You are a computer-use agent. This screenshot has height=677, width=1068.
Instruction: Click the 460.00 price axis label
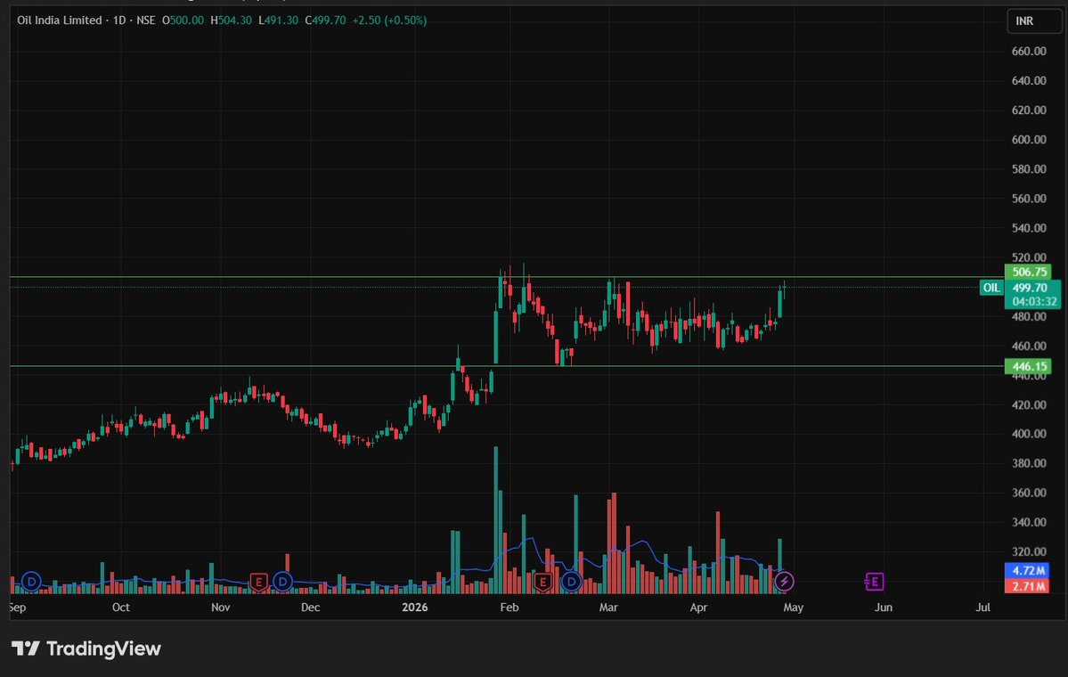tap(1029, 346)
